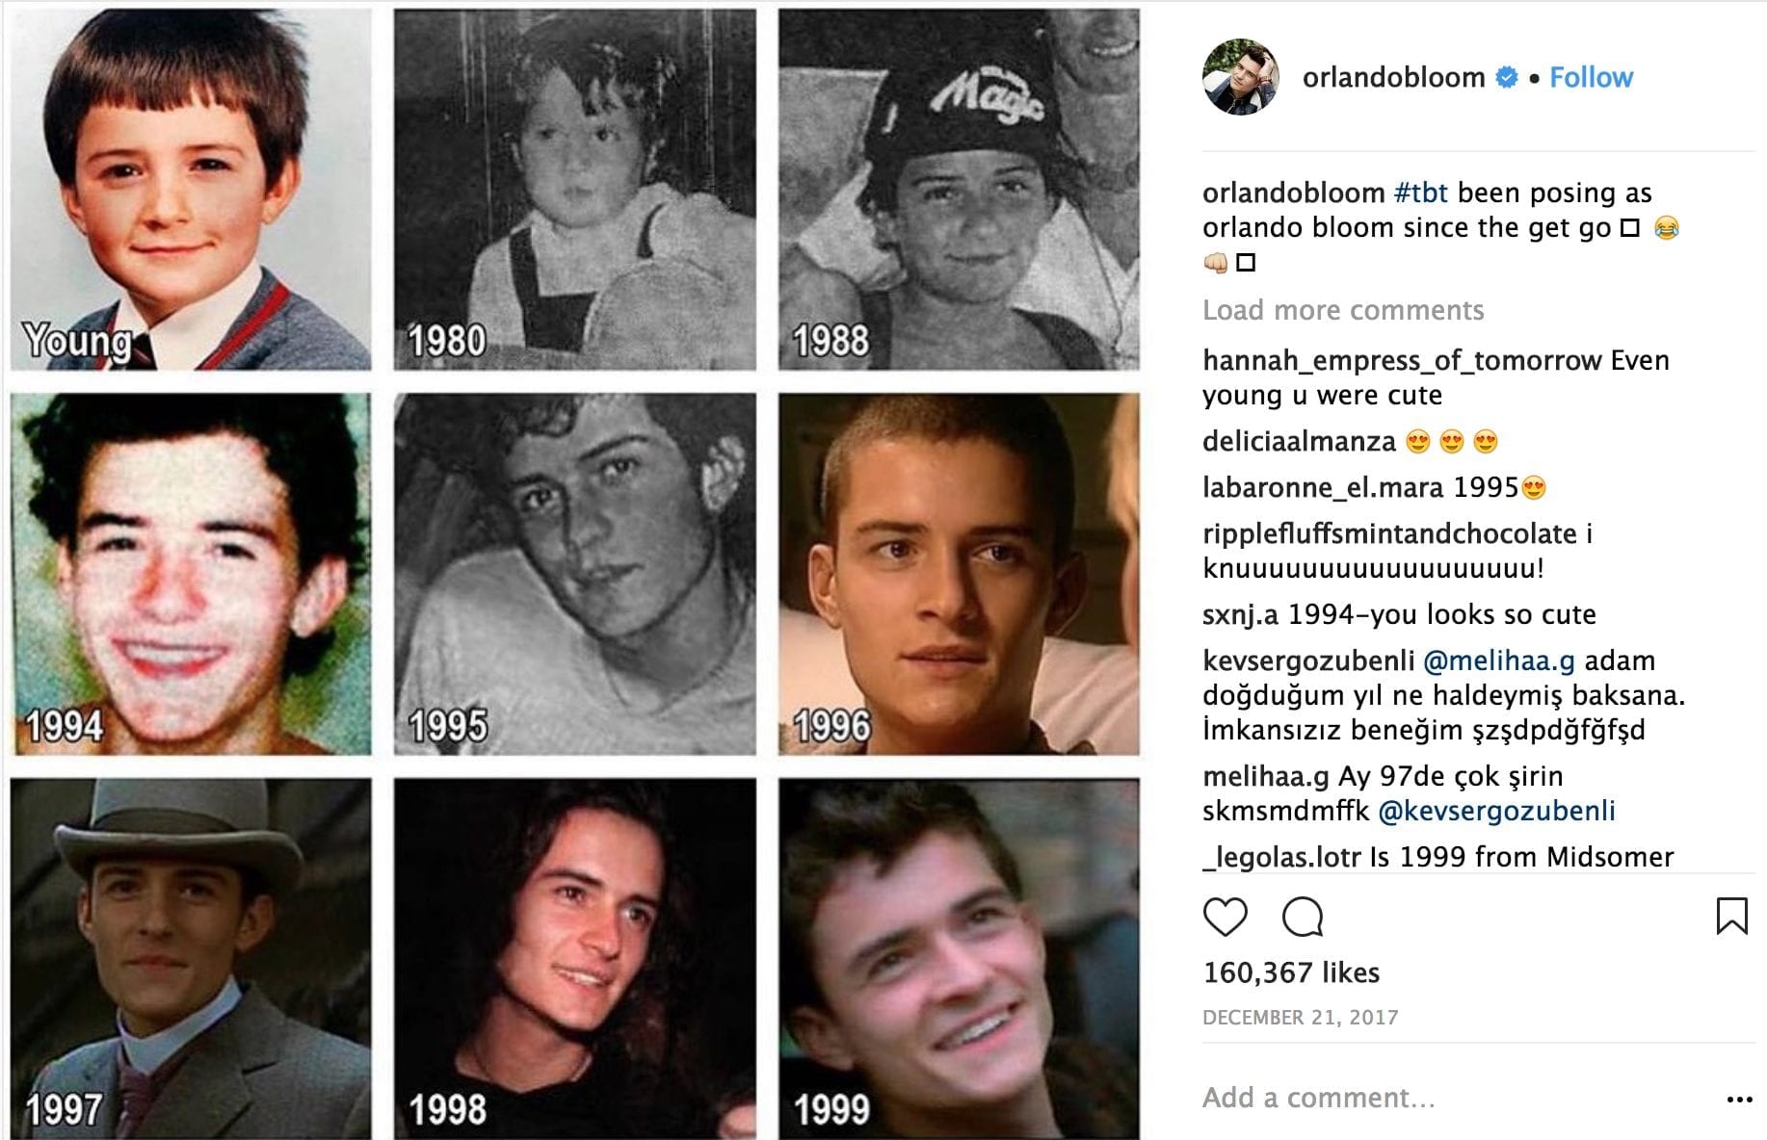The width and height of the screenshot is (1767, 1140).
Task: Open the three-dot more options menu
Action: [x=1739, y=1099]
